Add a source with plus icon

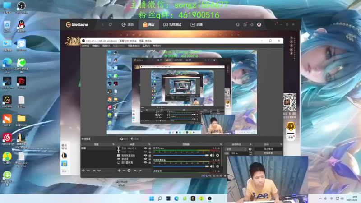(x=119, y=171)
